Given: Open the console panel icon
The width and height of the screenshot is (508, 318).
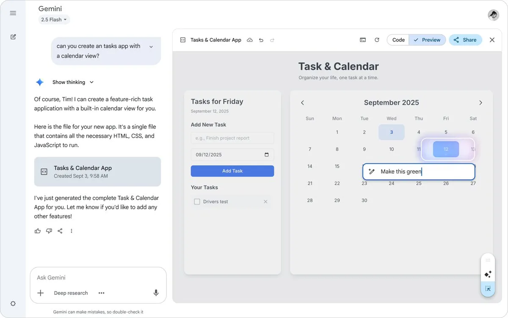Looking at the screenshot, I should (363, 40).
